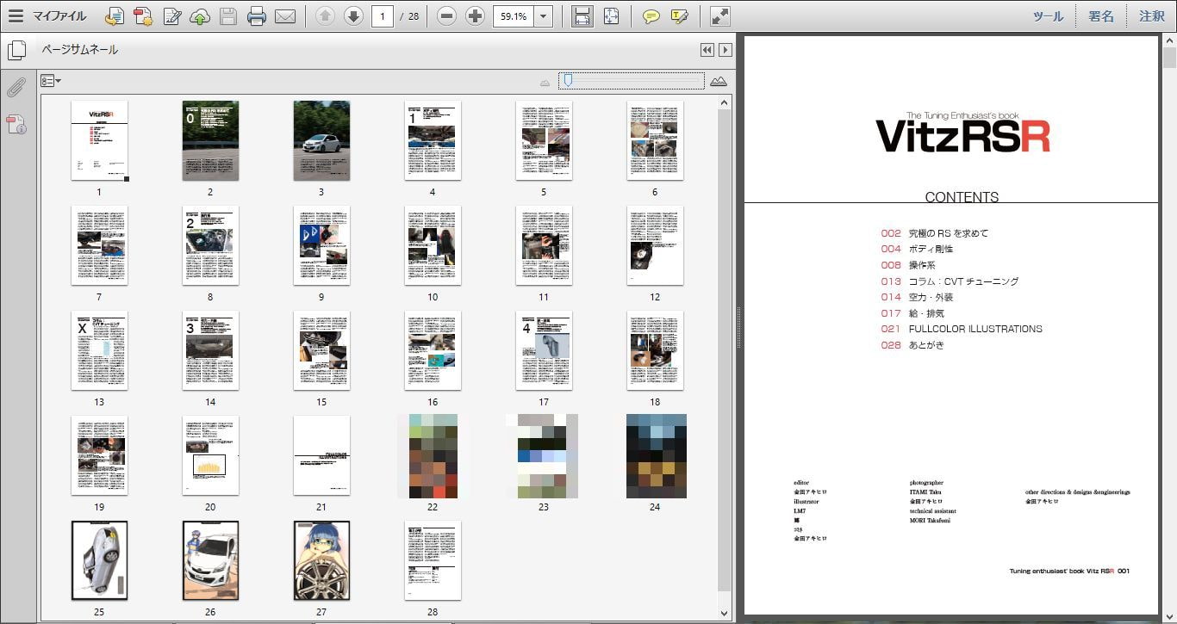The height and width of the screenshot is (624, 1177).
Task: Click the thumbnail size slider handle
Action: pyautogui.click(x=569, y=79)
